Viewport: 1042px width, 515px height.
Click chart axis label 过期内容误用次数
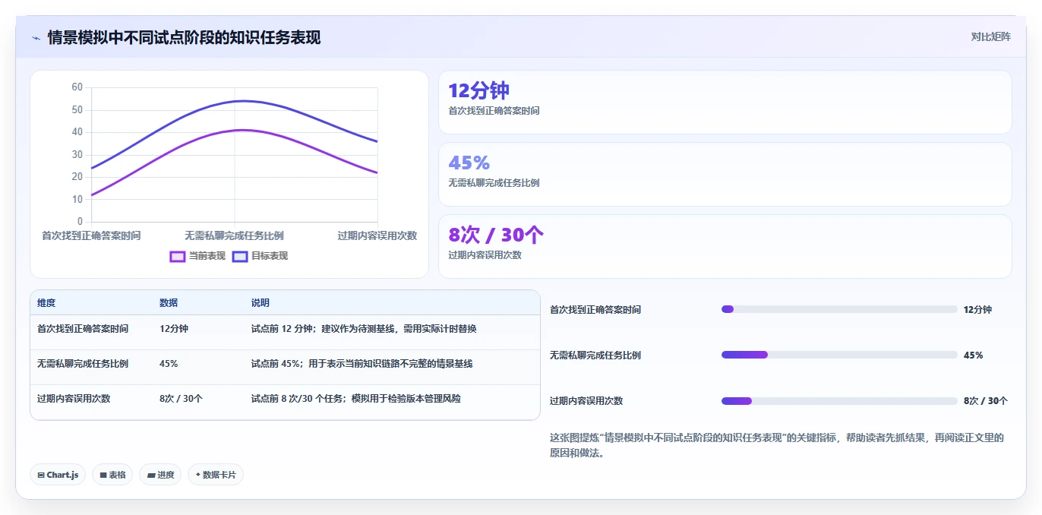pos(377,236)
